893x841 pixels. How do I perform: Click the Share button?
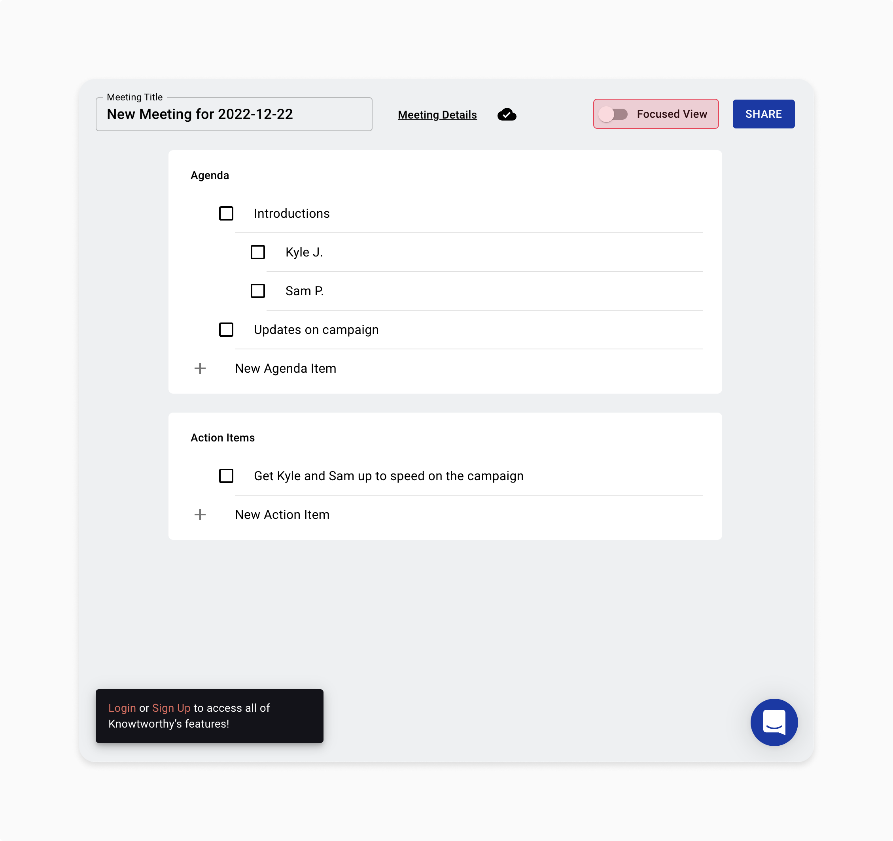click(763, 113)
